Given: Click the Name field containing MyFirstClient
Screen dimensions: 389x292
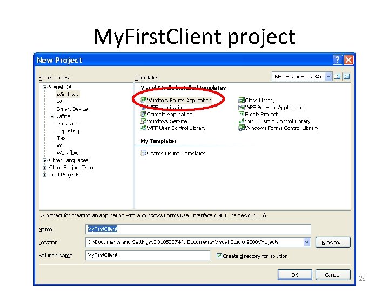Looking at the screenshot, I should [x=198, y=229].
